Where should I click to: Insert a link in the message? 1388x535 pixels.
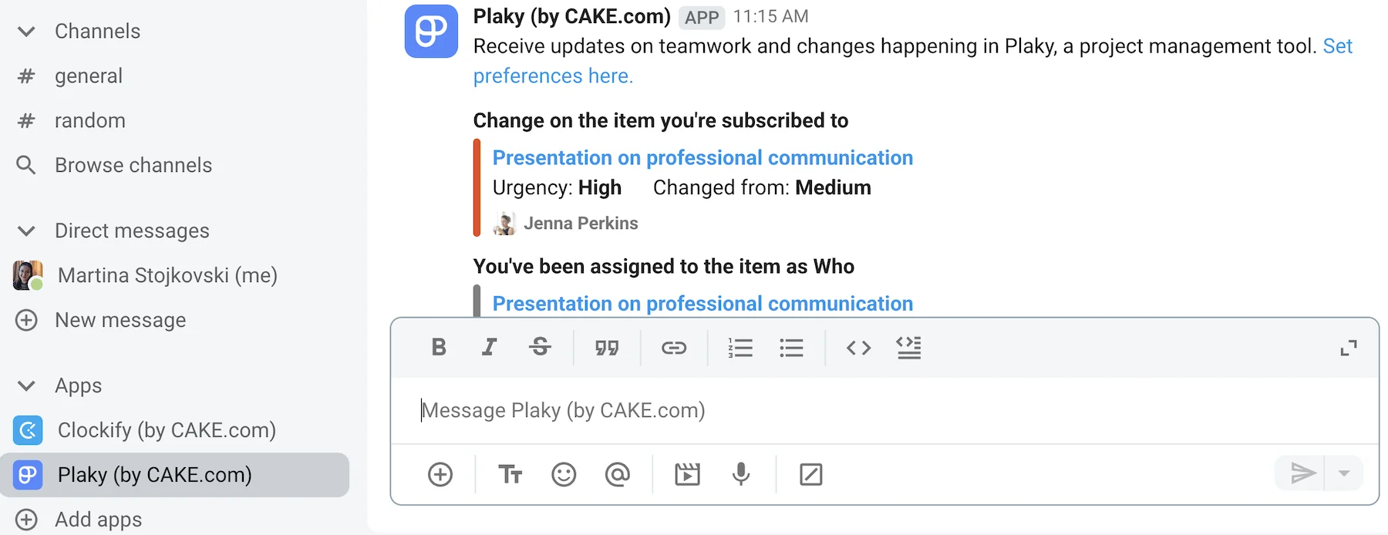pyautogui.click(x=673, y=348)
